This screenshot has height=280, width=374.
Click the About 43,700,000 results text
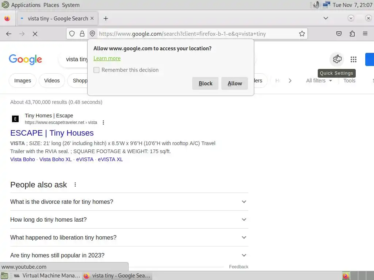click(56, 102)
